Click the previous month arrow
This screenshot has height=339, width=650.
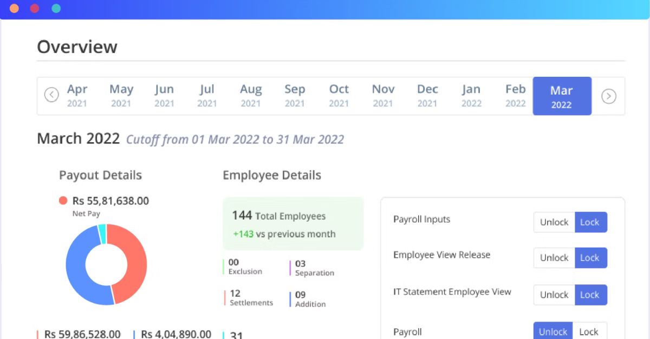51,95
